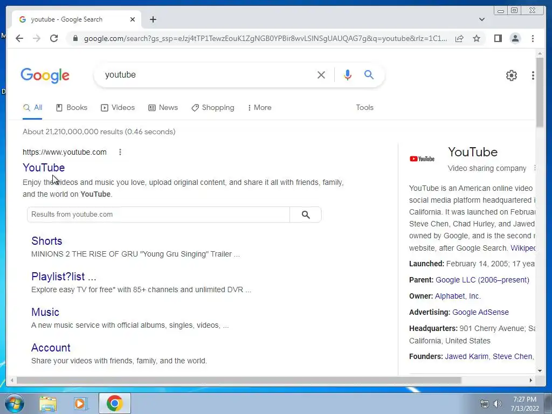Viewport: 552px width, 414px height.
Task: Open the Playlist?list sitelink
Action: coord(64,277)
